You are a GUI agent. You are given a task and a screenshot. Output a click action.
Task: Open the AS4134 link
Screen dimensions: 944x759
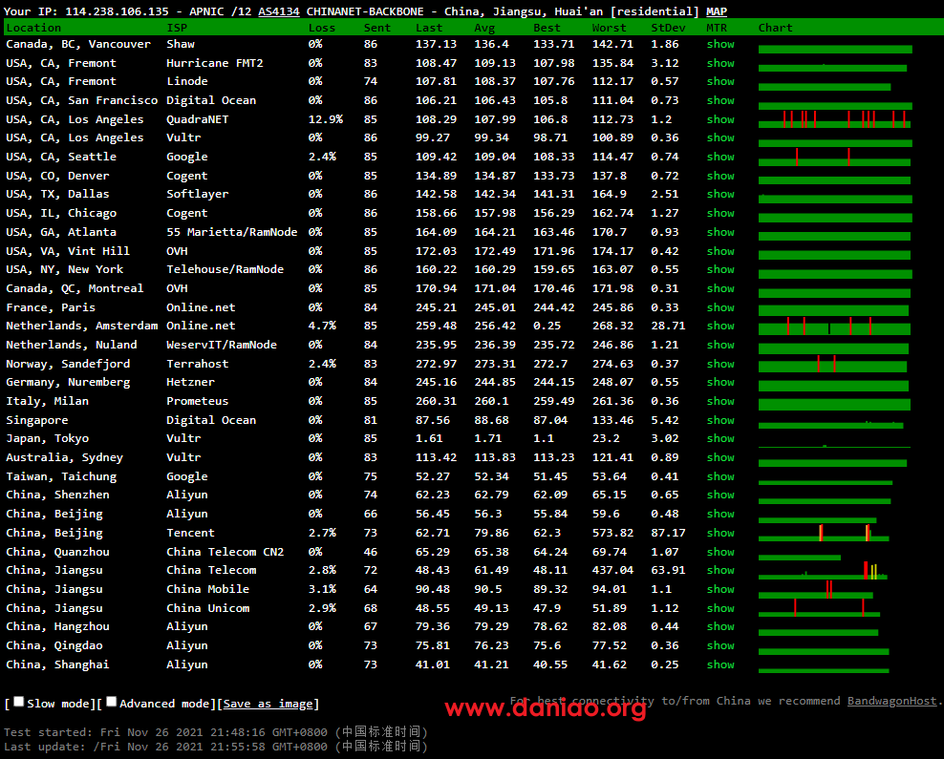point(279,11)
